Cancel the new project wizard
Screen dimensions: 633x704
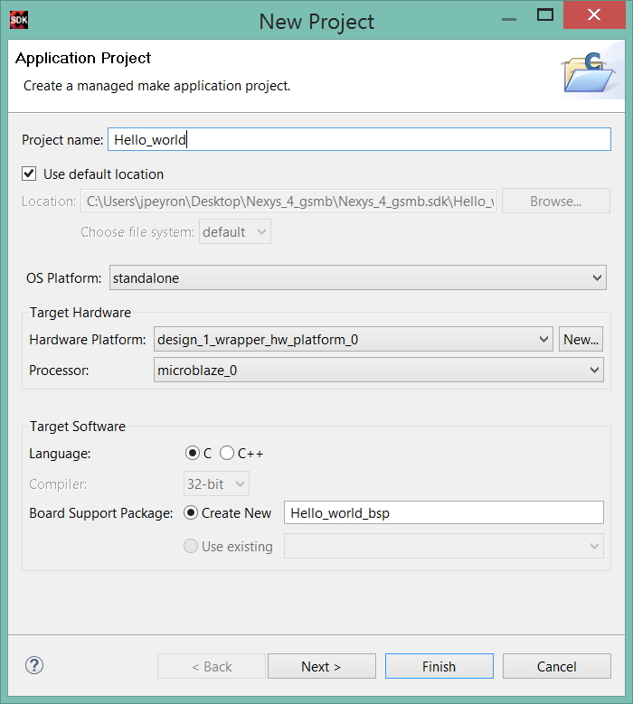(x=557, y=666)
